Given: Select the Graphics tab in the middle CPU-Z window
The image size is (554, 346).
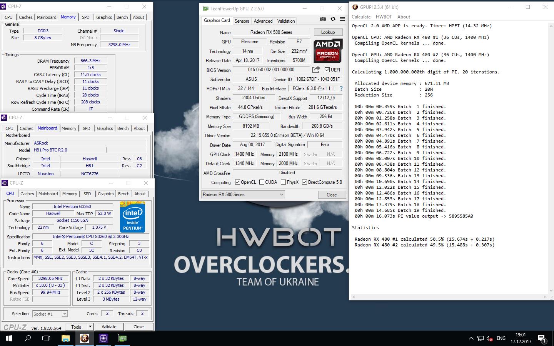Looking at the screenshot, I should (105, 128).
